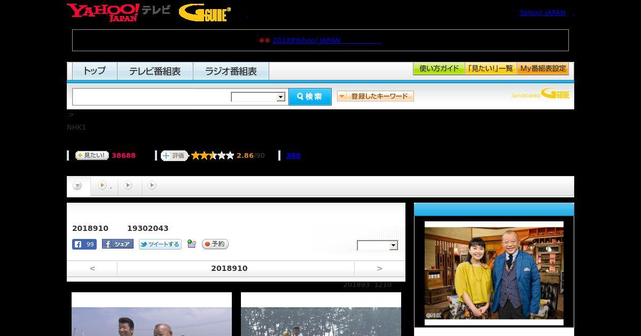
Task: Follow the Yahoo! JAPAN link at top right
Action: pyautogui.click(x=542, y=12)
